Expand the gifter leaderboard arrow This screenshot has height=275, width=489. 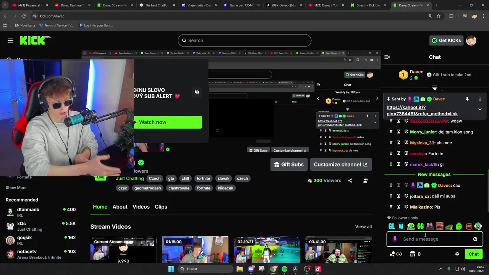pos(435,88)
